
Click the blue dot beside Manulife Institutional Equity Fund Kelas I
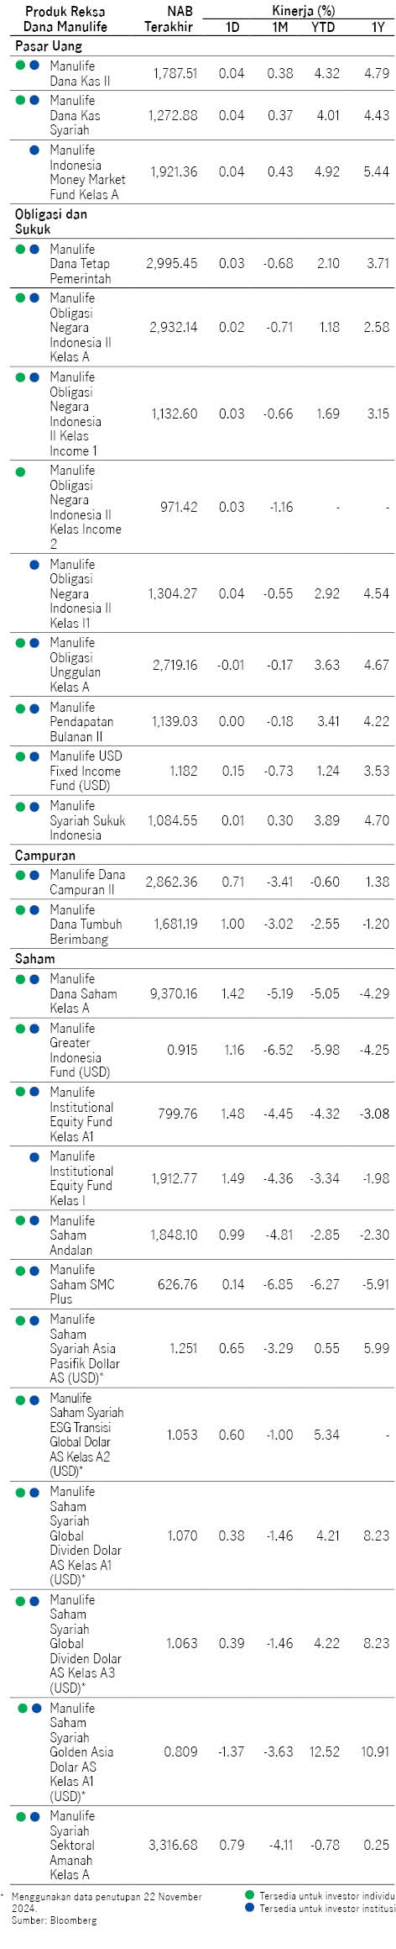(x=34, y=1157)
